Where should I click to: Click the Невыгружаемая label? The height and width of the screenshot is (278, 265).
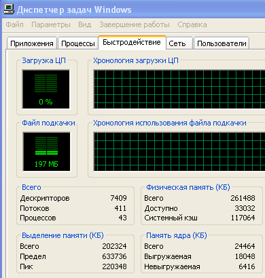coord(172,266)
